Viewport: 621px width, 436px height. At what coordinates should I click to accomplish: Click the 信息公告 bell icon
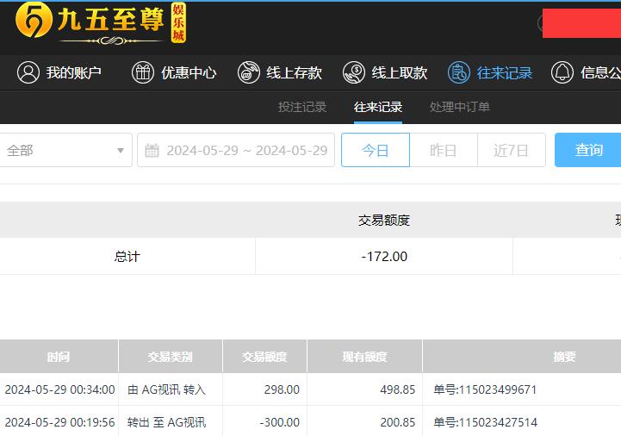[562, 72]
